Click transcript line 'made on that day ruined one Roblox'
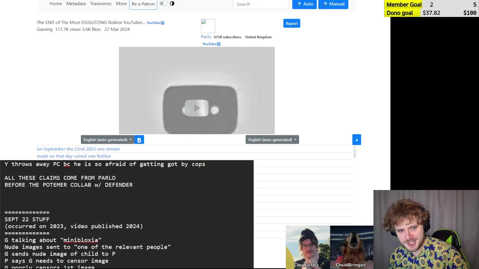Image resolution: width=479 pixels, height=269 pixels. [74, 156]
